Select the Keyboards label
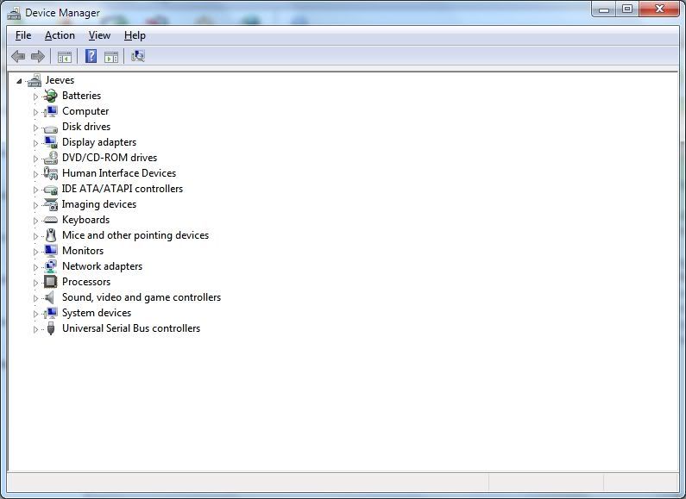 tap(85, 220)
